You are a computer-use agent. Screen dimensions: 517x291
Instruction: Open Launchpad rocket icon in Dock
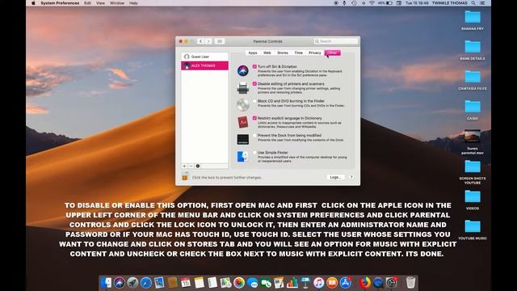tap(132, 283)
